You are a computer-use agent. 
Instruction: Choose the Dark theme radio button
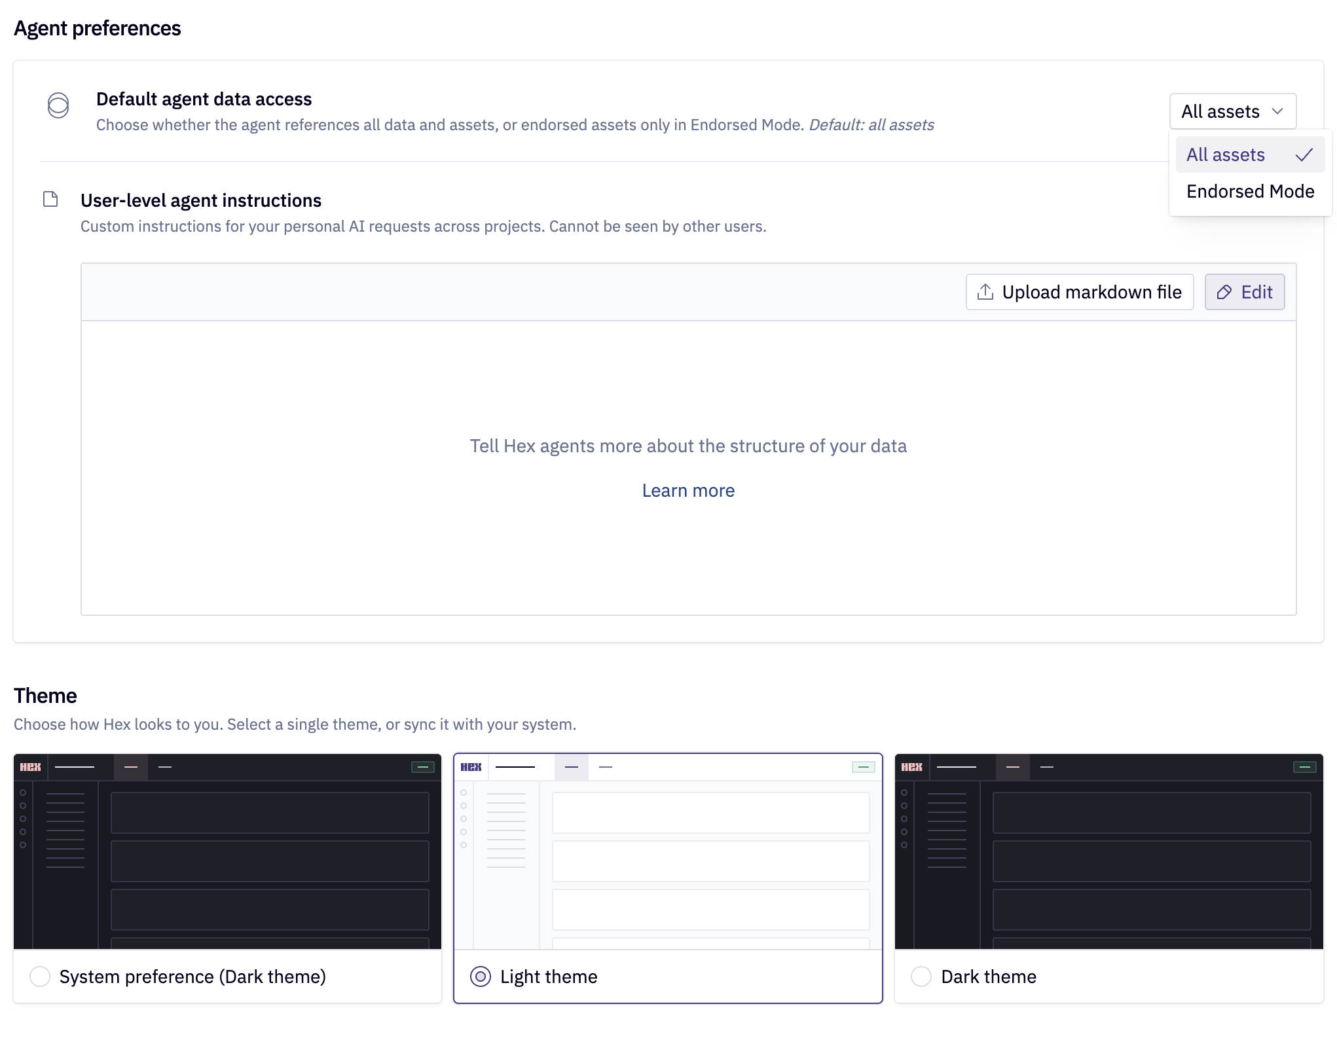click(922, 976)
